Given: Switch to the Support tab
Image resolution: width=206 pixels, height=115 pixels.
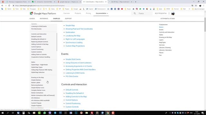Looking at the screenshot, I should click(68, 19).
